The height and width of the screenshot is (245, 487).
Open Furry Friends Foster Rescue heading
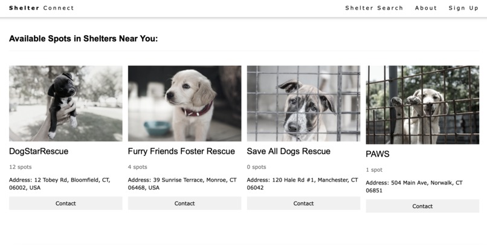(181, 151)
